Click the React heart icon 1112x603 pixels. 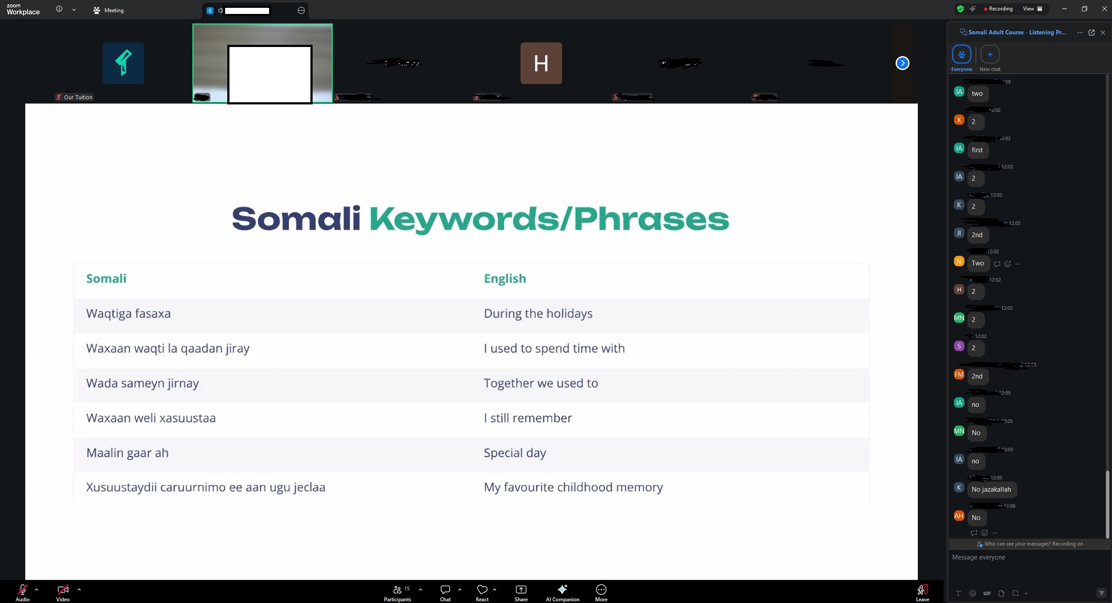click(482, 590)
